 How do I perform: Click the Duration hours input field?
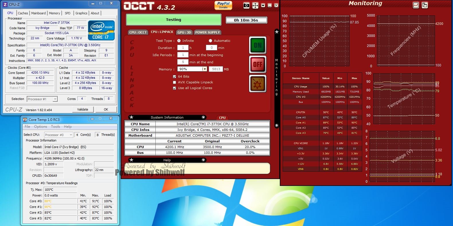tap(183, 48)
